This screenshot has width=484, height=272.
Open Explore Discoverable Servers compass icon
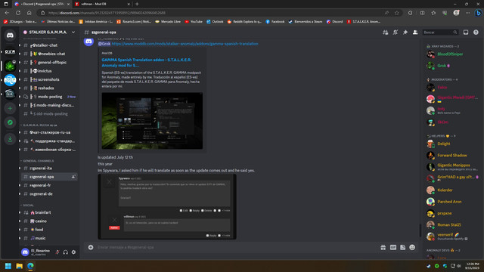(10, 122)
